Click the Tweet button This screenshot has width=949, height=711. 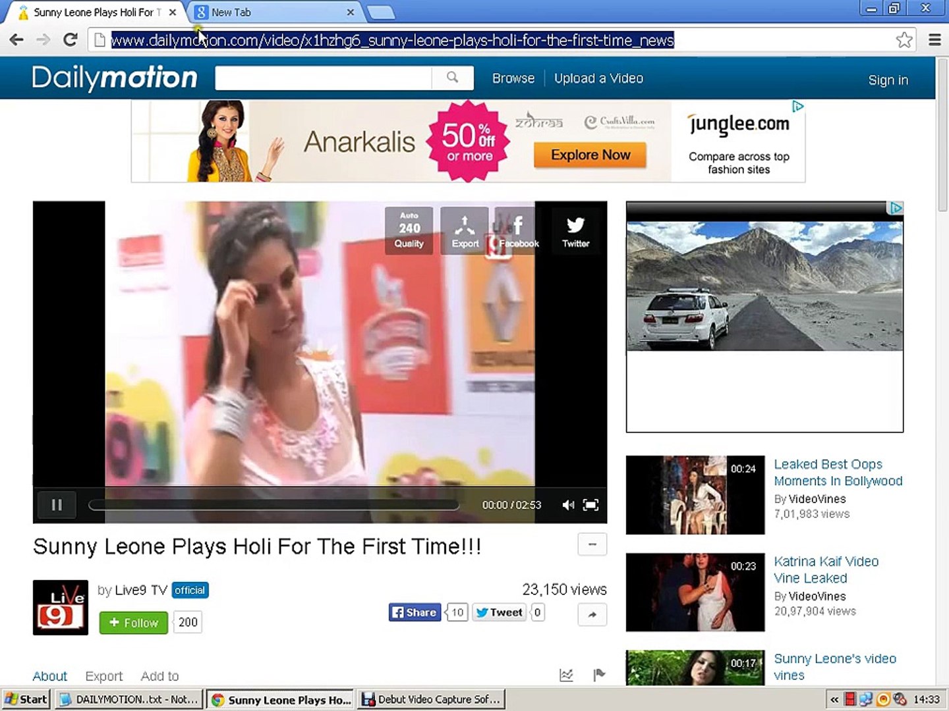click(499, 612)
